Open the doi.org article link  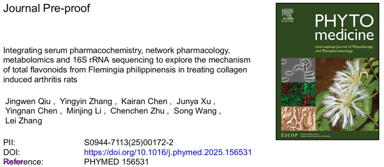[x=168, y=152]
